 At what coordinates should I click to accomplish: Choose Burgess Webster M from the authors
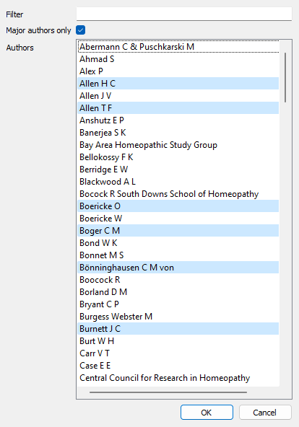[x=178, y=317]
